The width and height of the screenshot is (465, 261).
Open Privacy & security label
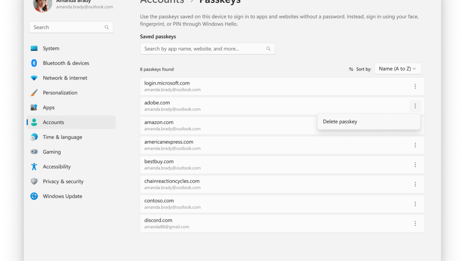(x=63, y=181)
